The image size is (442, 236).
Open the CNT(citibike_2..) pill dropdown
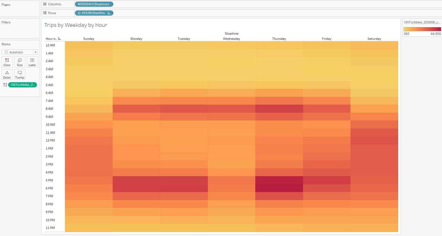22,85
